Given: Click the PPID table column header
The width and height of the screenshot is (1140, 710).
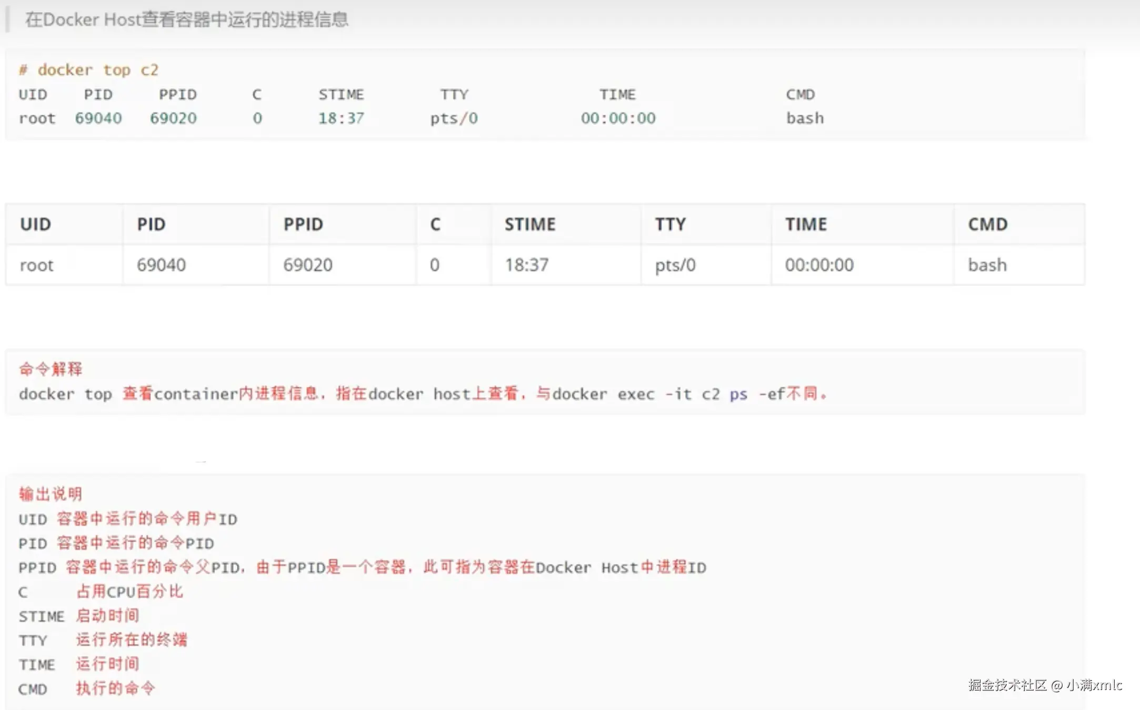Looking at the screenshot, I should coord(303,224).
